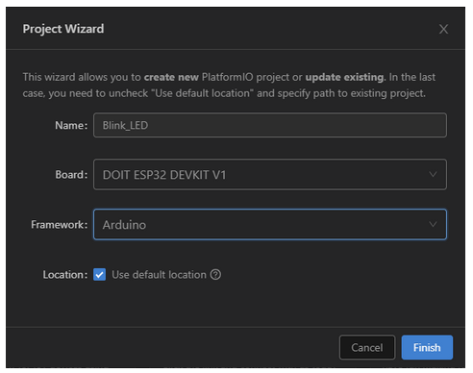This screenshot has height=373, width=473.
Task: Click Finish to create the project
Action: point(427,347)
